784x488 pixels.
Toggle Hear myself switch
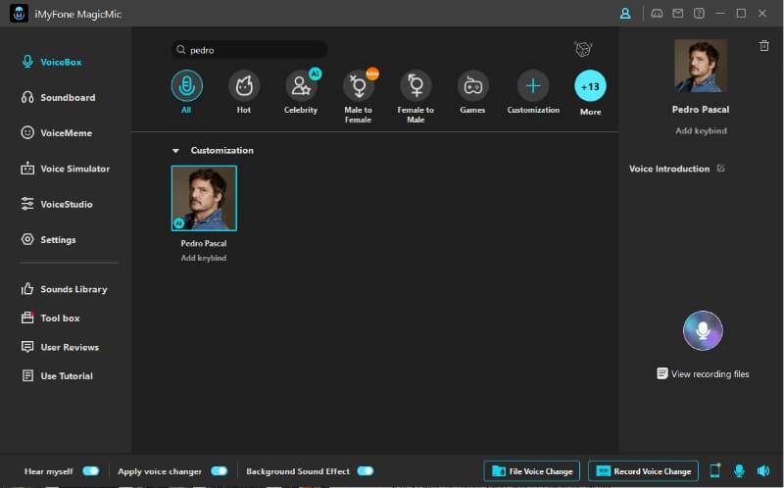click(x=91, y=471)
